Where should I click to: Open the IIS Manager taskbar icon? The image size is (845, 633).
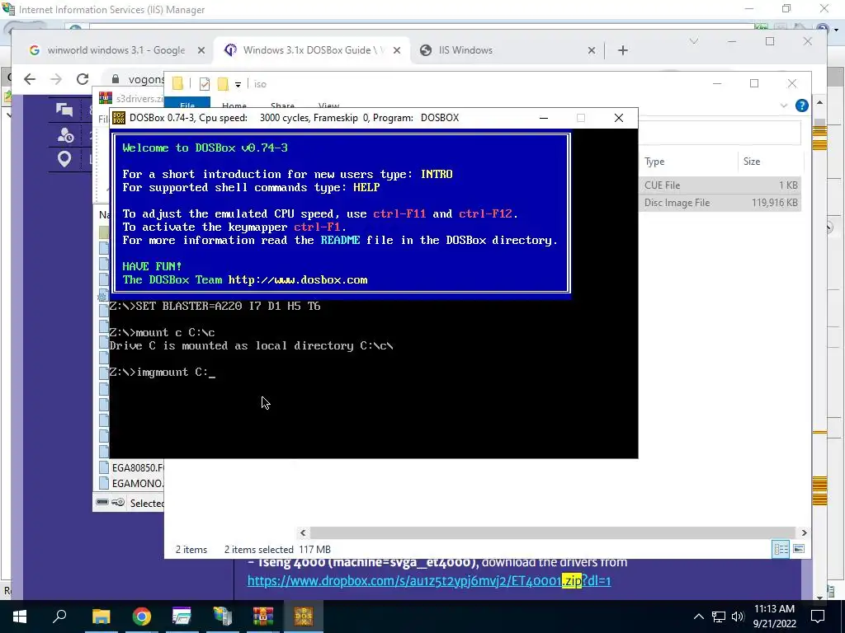(222, 617)
